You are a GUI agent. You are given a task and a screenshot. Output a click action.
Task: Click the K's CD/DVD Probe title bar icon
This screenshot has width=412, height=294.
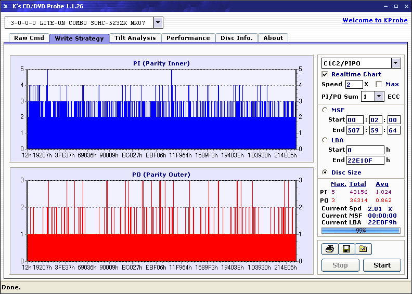click(6, 6)
